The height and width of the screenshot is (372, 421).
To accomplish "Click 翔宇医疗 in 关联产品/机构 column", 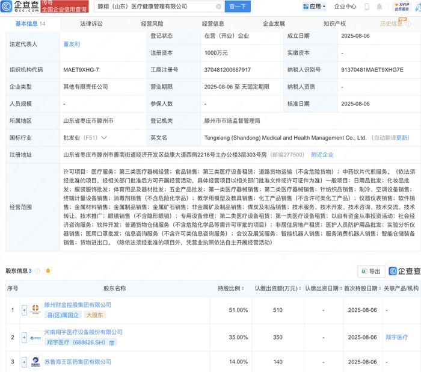I will [x=396, y=337].
